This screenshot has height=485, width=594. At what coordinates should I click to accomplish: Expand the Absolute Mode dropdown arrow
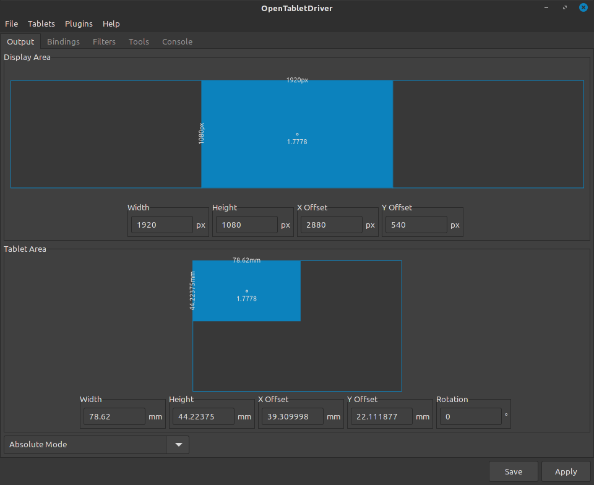pyautogui.click(x=178, y=445)
